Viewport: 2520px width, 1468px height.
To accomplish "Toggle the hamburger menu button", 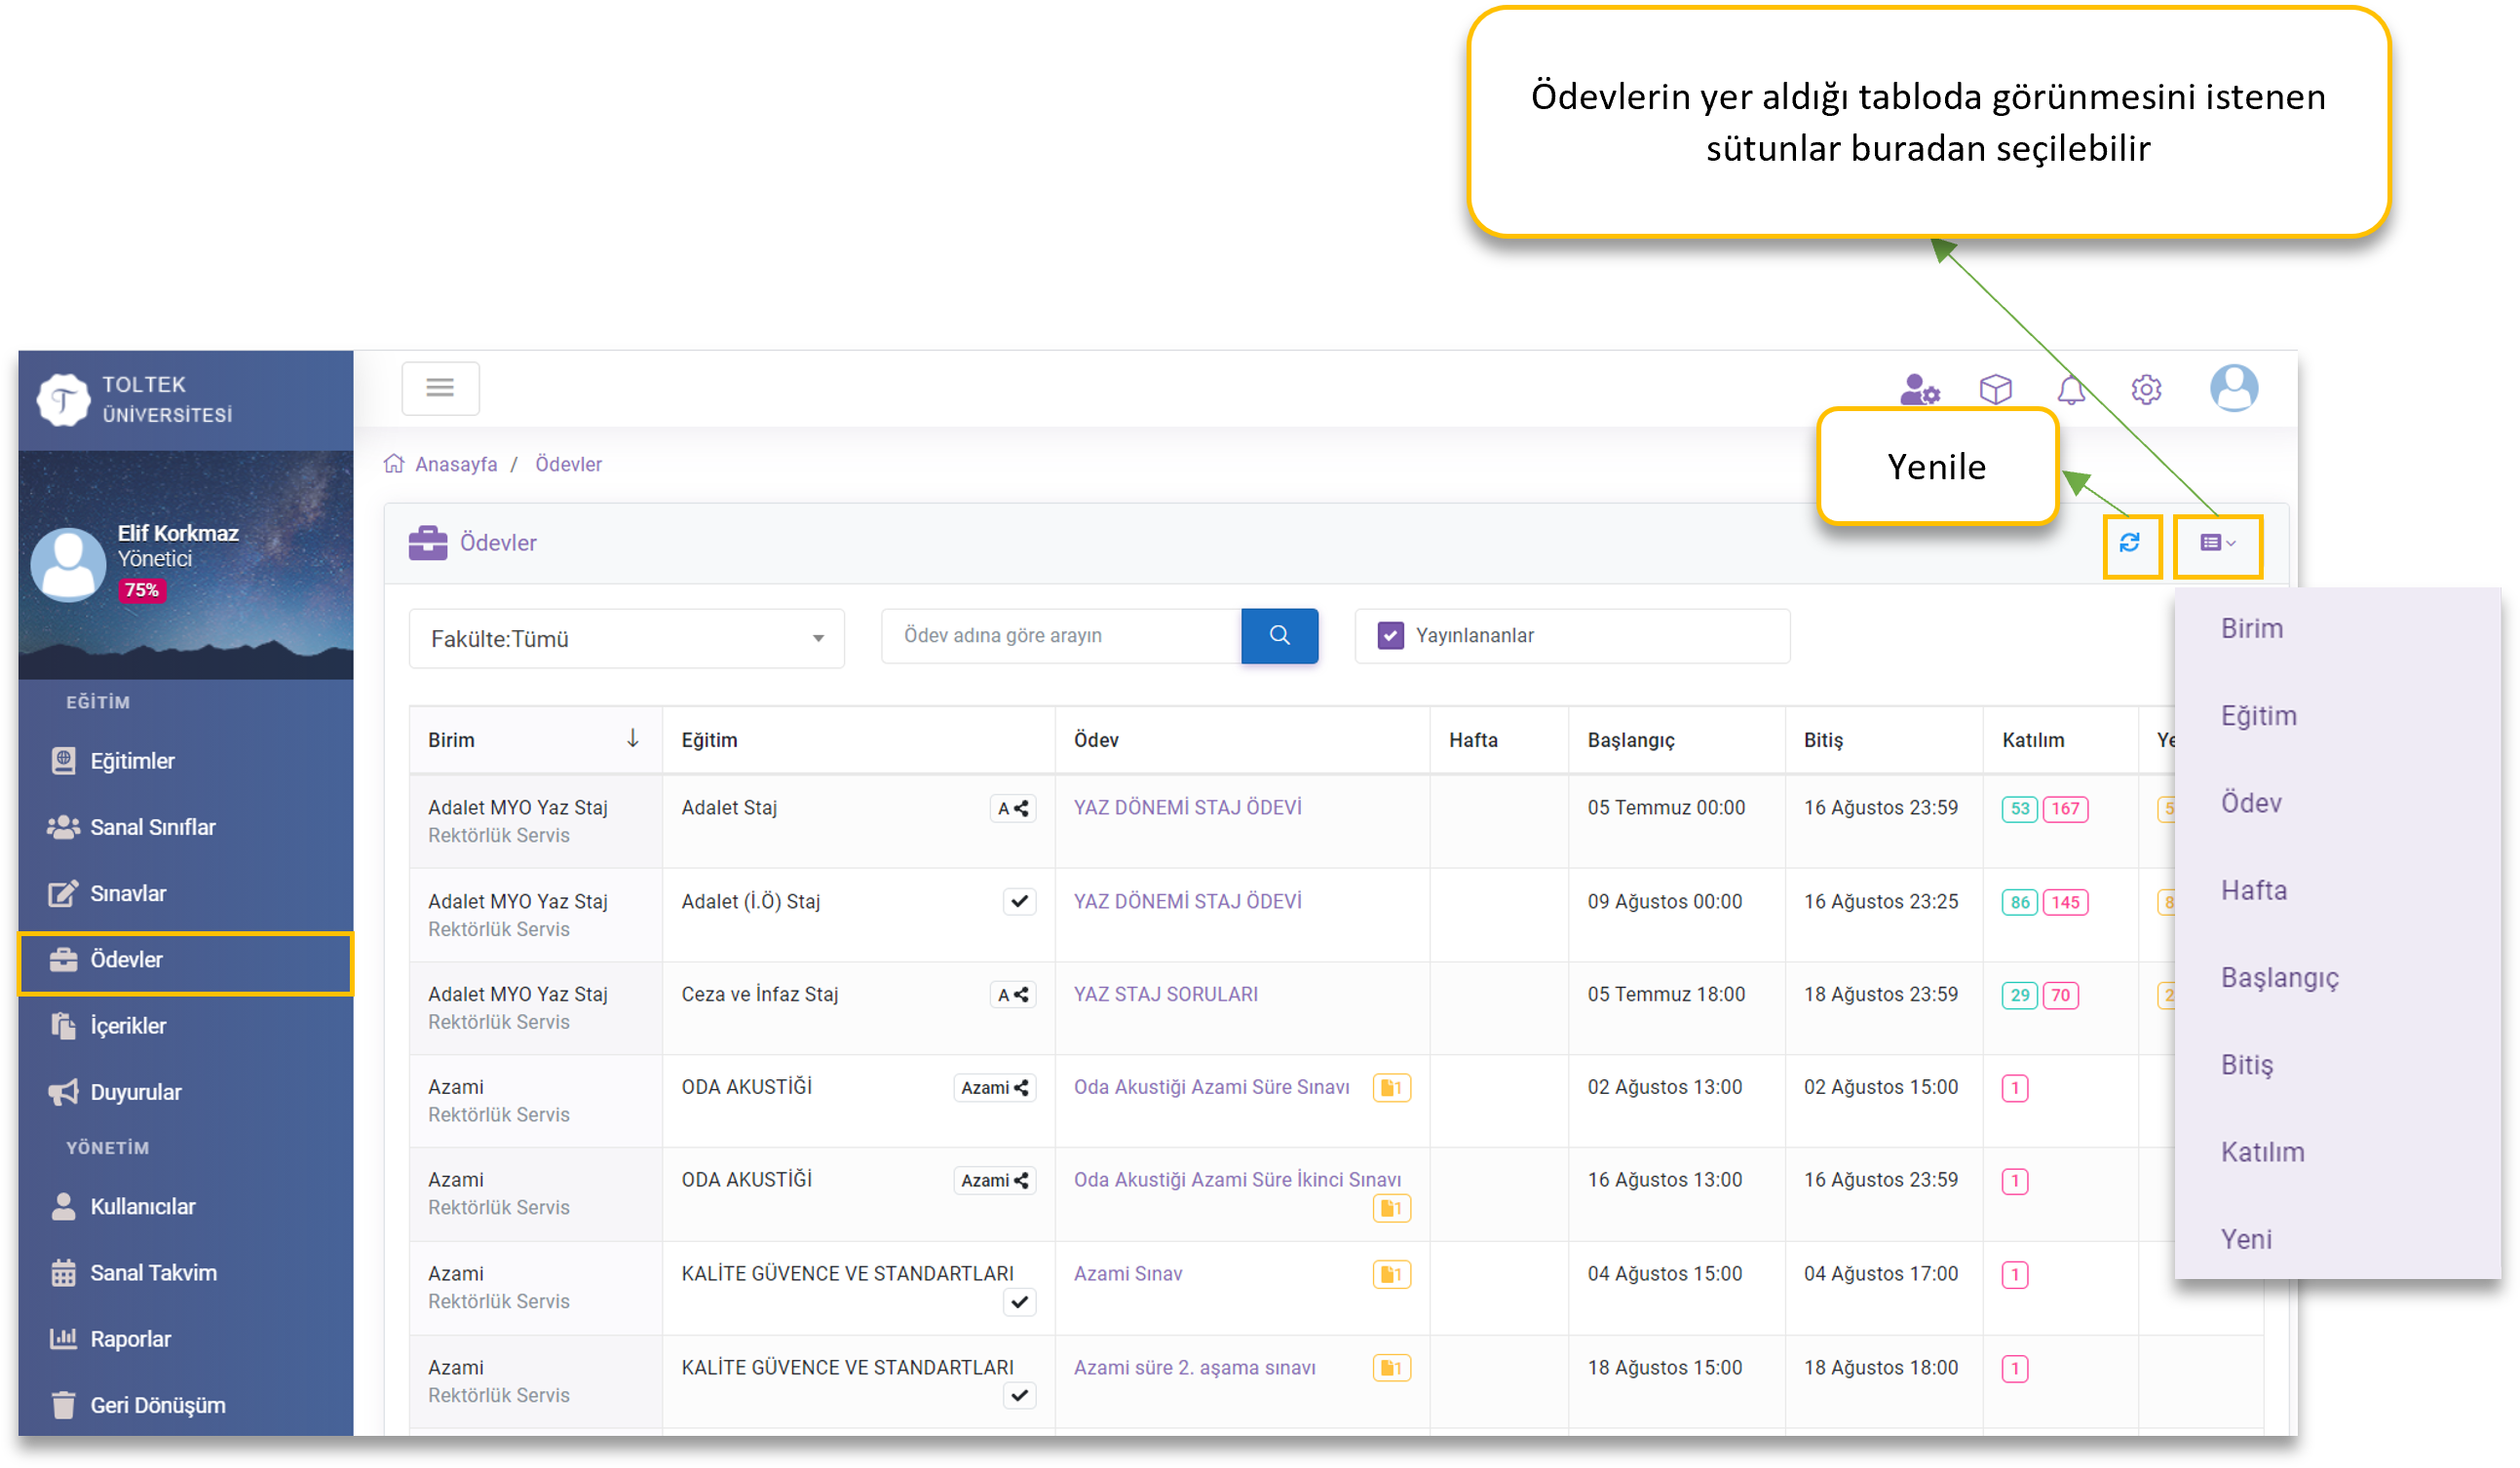I will (x=440, y=388).
